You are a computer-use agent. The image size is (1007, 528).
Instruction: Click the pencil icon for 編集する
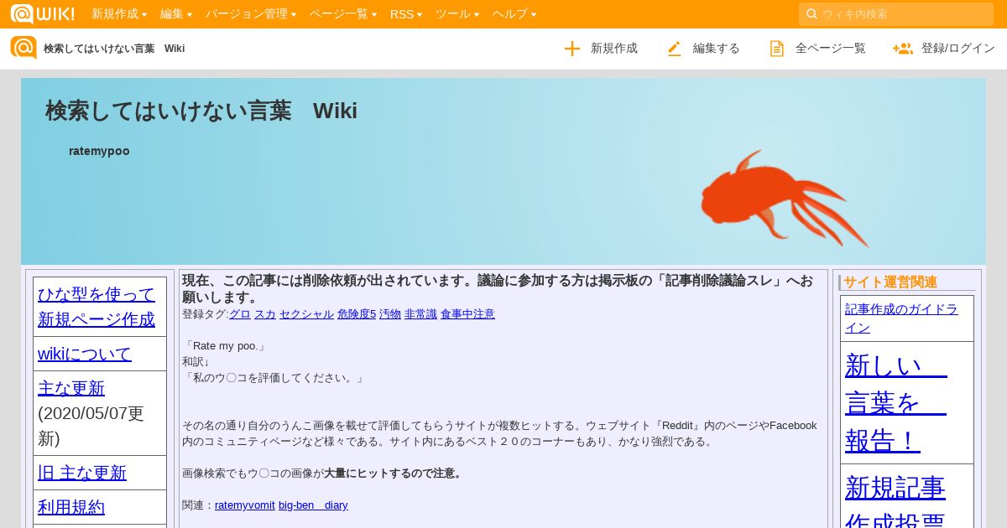(x=675, y=49)
